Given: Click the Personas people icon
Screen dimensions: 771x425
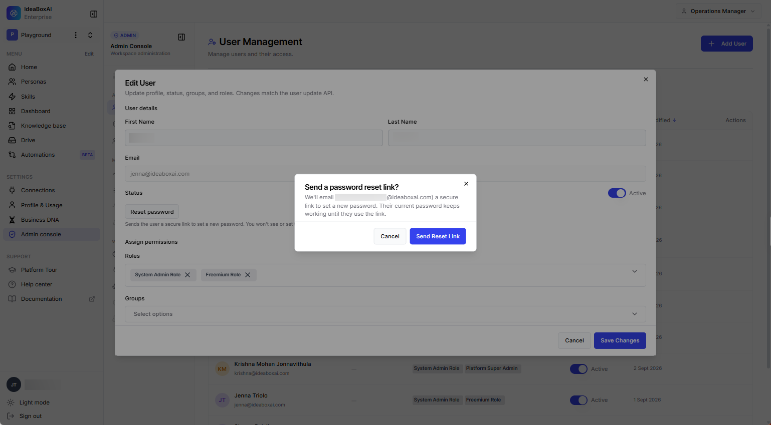Looking at the screenshot, I should click(12, 82).
